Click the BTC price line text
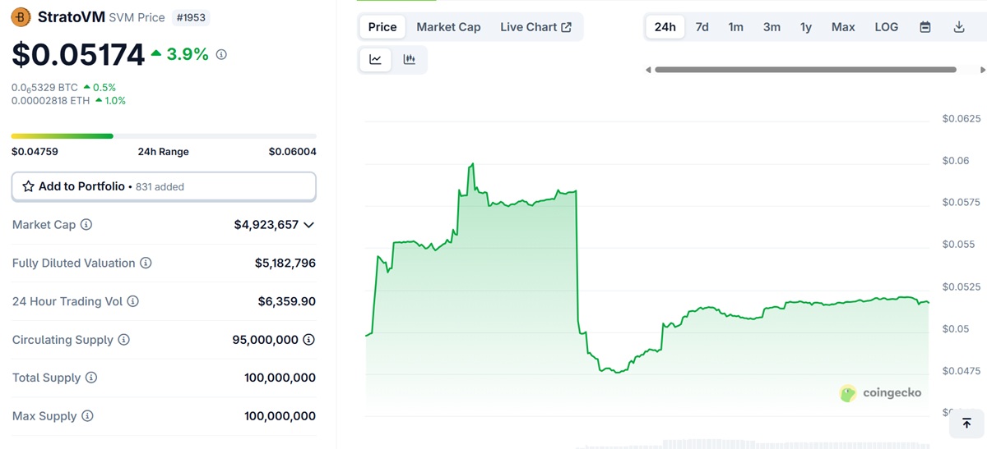987x449 pixels. pyautogui.click(x=44, y=87)
